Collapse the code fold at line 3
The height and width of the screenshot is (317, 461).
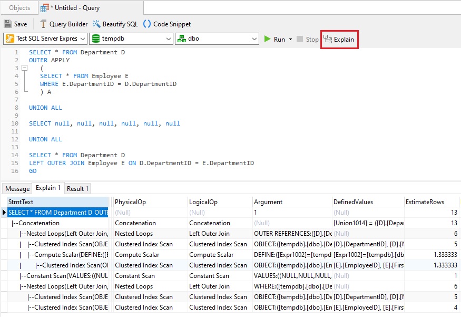click(25, 68)
